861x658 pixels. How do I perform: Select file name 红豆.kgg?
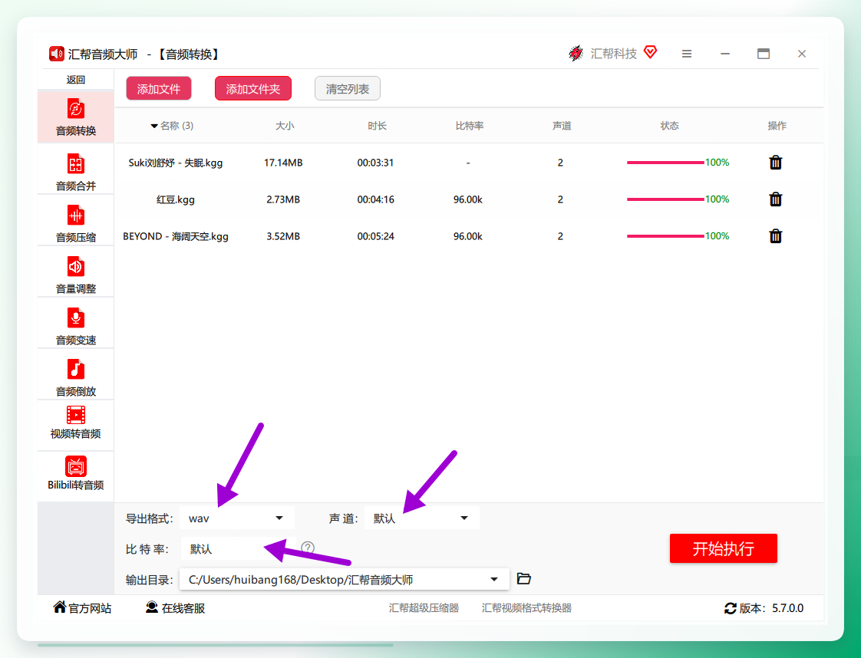click(x=176, y=199)
